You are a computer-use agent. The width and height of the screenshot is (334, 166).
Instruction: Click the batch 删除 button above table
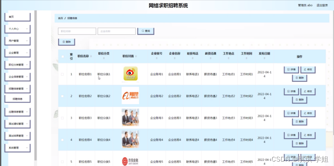67,42
